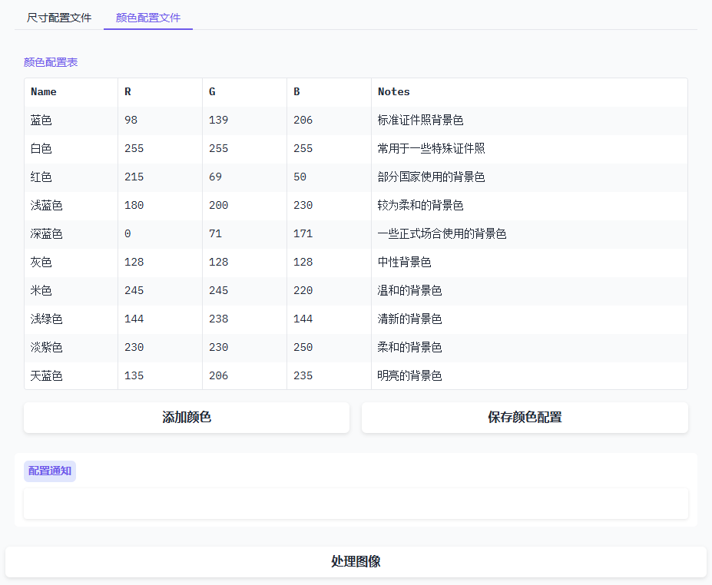
Task: Select the 颜色配置文件 tab
Action: click(148, 18)
